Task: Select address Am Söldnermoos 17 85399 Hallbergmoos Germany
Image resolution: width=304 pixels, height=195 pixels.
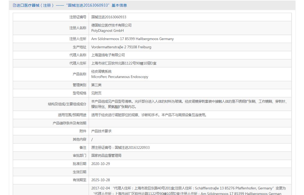Action: (x=132, y=39)
